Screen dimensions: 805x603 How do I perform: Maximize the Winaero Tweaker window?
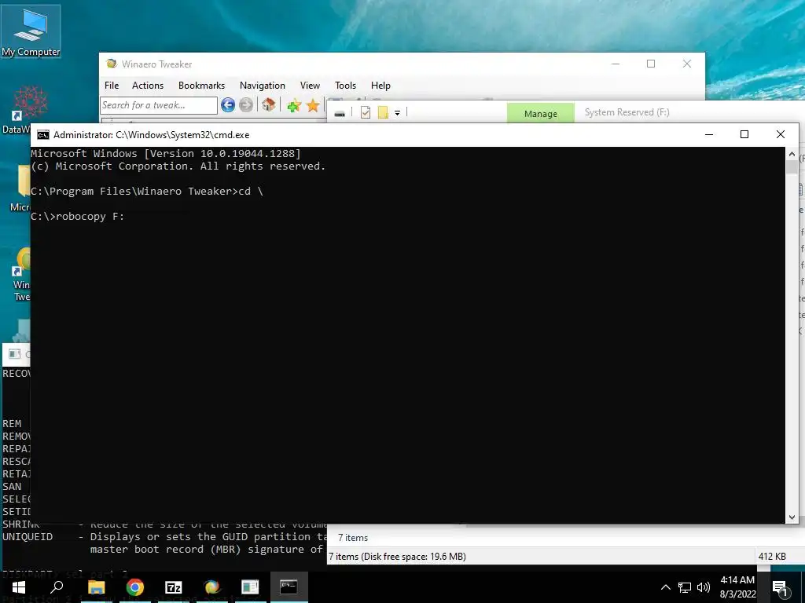click(x=651, y=64)
